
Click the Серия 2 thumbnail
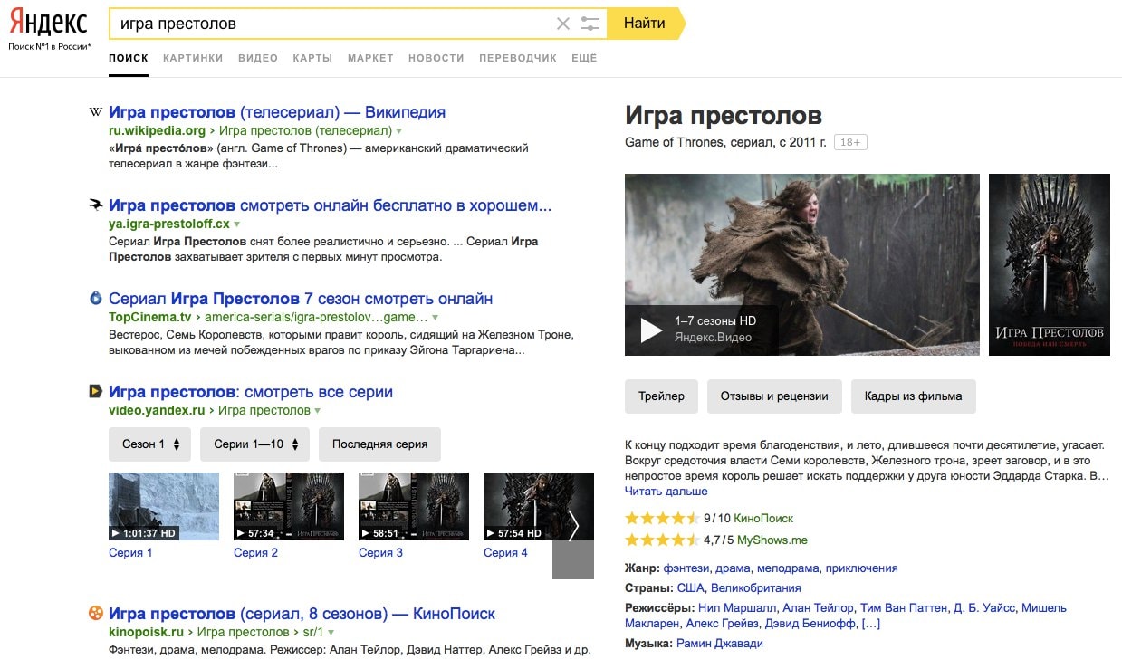click(x=289, y=506)
